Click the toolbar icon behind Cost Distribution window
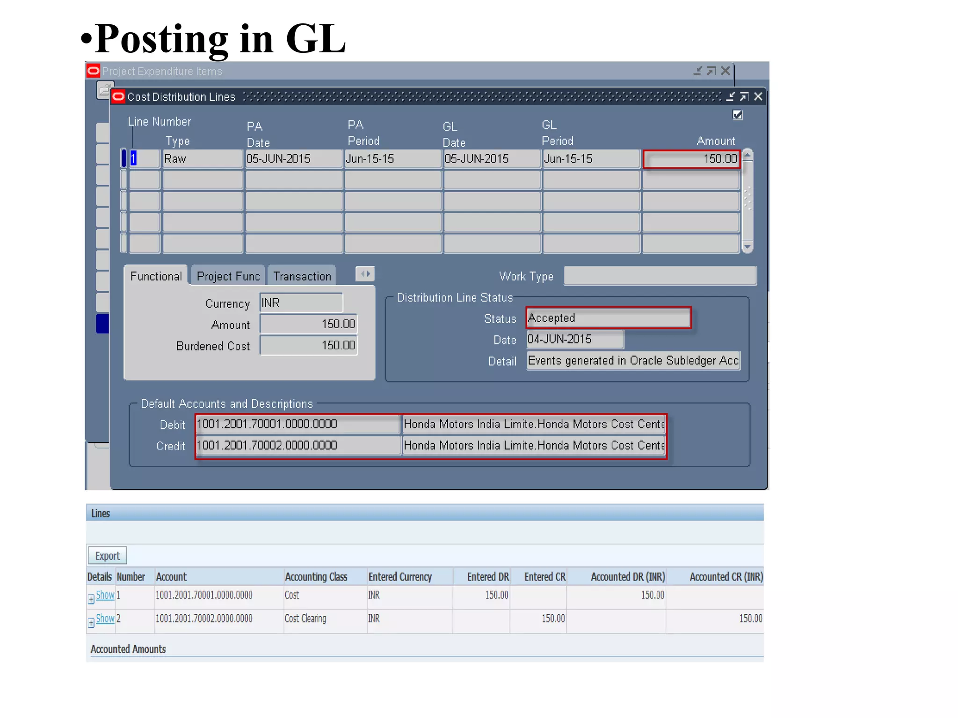 coord(103,89)
